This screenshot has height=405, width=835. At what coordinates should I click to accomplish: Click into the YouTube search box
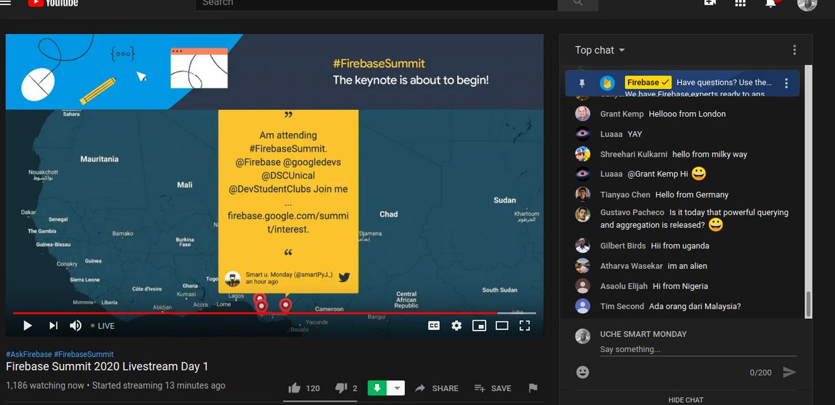pyautogui.click(x=376, y=3)
